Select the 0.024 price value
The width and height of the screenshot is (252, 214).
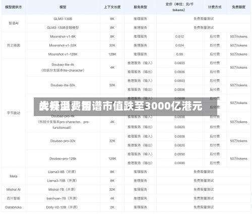coord(179,45)
